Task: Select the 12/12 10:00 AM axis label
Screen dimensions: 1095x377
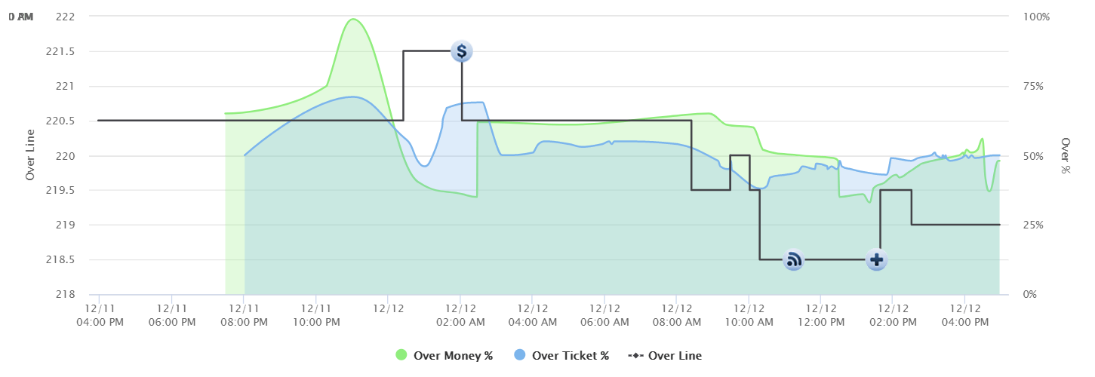Action: 748,315
